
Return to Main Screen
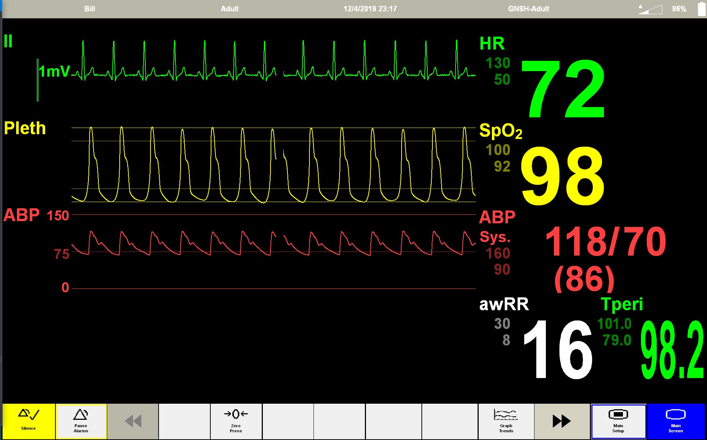pos(675,421)
